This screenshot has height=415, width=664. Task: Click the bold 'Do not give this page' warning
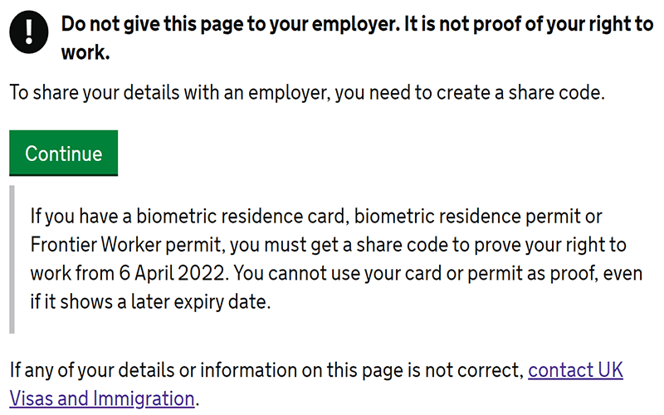pyautogui.click(x=357, y=37)
